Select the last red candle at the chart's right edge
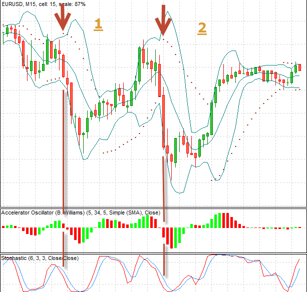 [x=299, y=68]
